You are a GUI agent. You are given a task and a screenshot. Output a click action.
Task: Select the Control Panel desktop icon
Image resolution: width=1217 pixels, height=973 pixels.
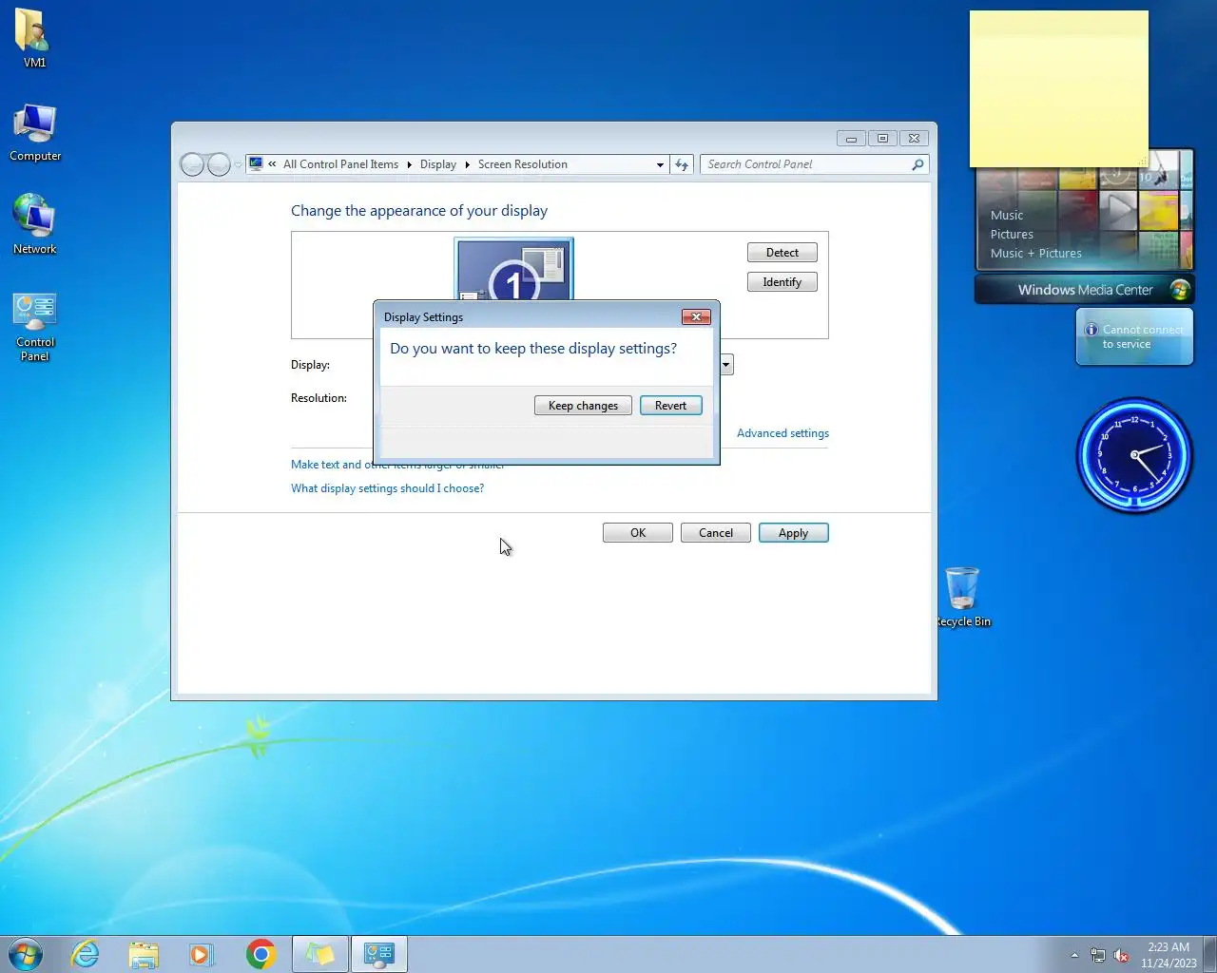(35, 327)
